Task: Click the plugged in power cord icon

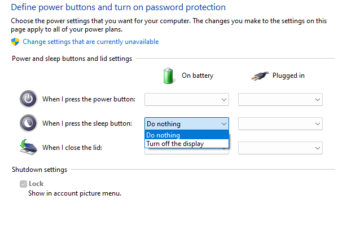Action: [x=258, y=76]
